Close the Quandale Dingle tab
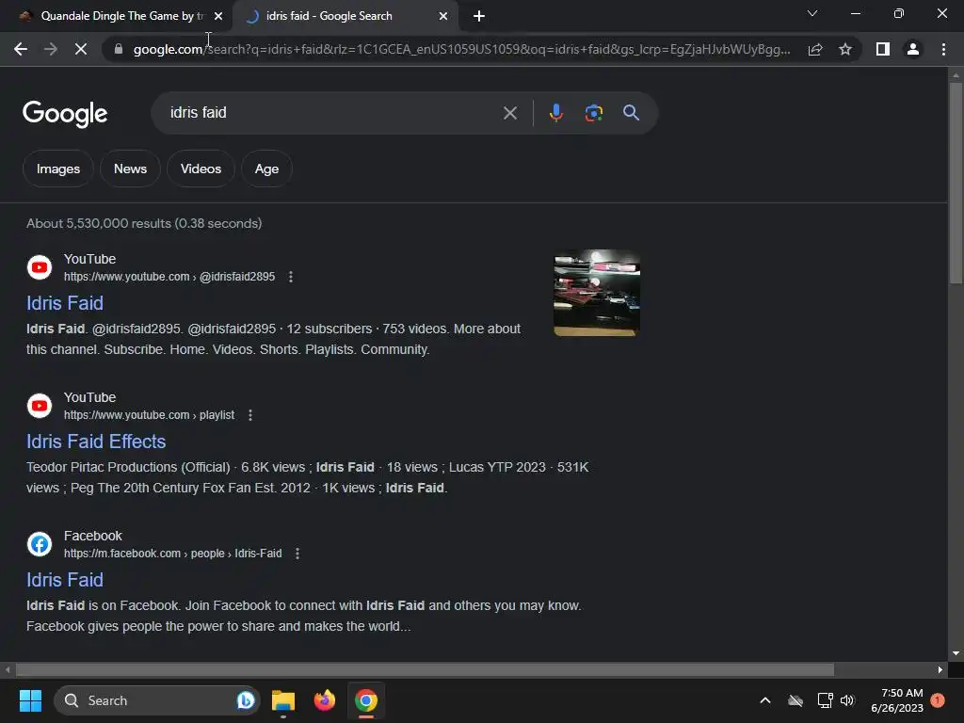964x723 pixels. (218, 16)
